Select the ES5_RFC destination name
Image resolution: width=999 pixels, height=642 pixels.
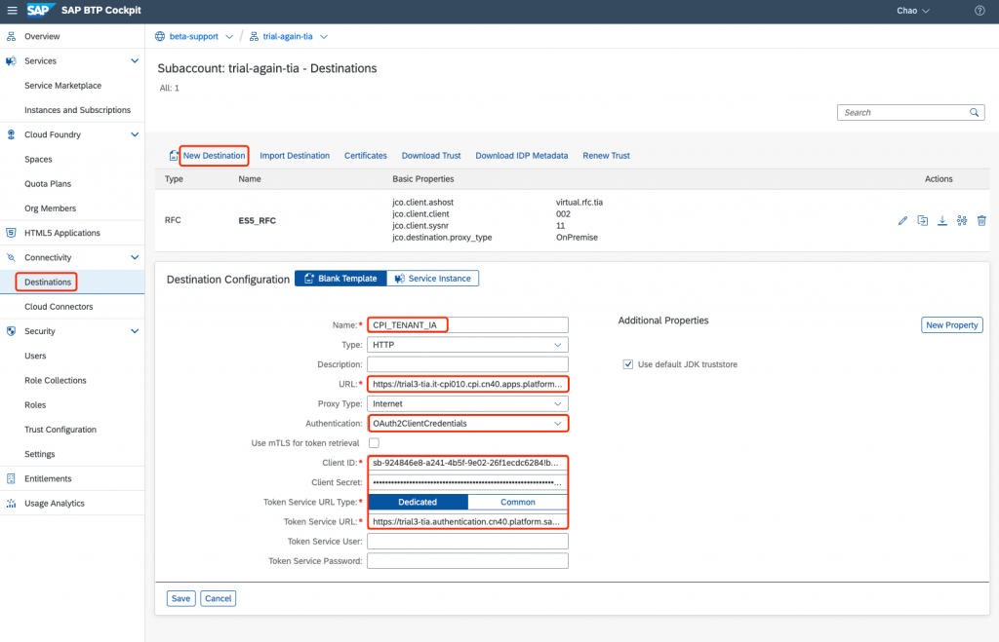tap(258, 221)
